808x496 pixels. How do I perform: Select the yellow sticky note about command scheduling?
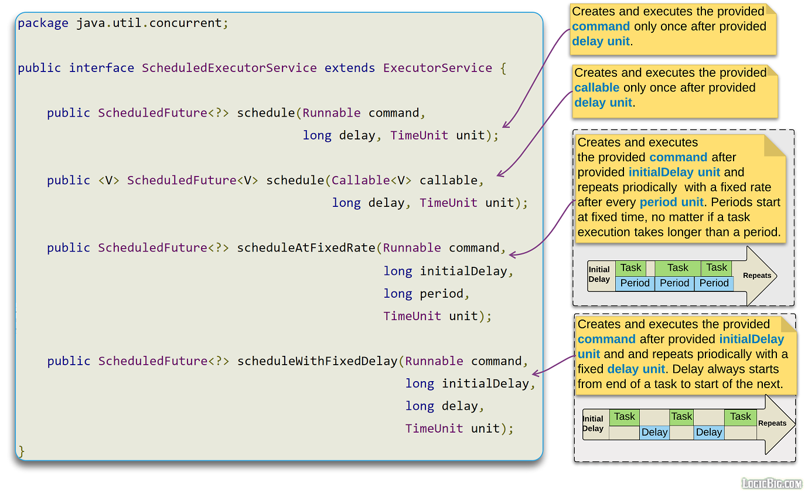671,26
